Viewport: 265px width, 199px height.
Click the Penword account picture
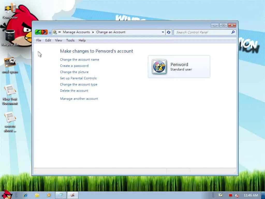tap(159, 67)
